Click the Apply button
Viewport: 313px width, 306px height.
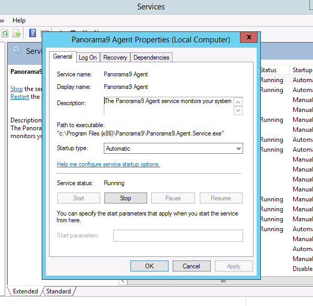click(234, 266)
